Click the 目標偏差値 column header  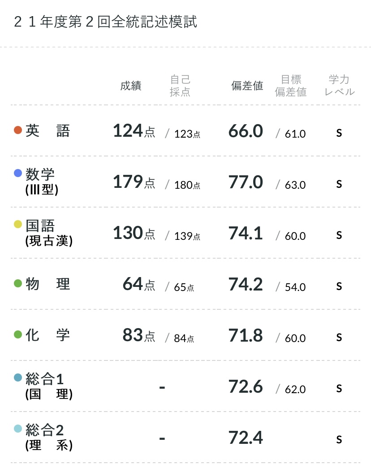coord(291,86)
